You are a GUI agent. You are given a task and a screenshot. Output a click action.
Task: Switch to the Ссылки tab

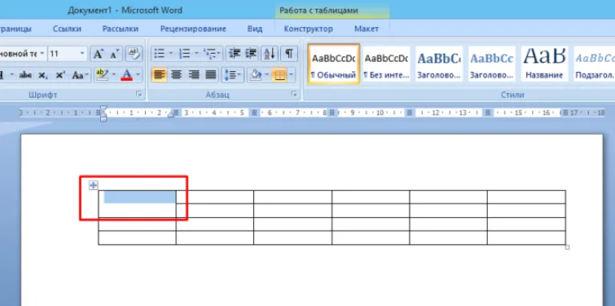(x=67, y=29)
